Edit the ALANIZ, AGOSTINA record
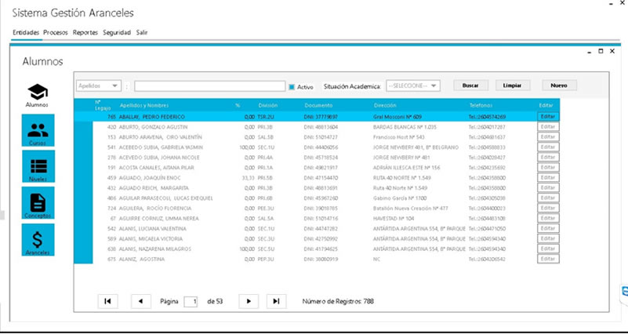The width and height of the screenshot is (628, 334). tap(548, 259)
